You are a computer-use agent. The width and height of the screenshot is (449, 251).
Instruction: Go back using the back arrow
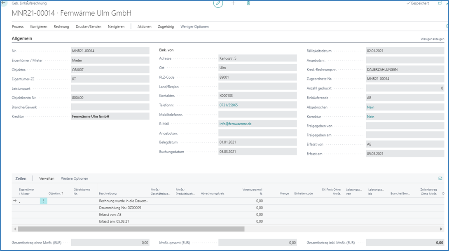pos(4,3)
